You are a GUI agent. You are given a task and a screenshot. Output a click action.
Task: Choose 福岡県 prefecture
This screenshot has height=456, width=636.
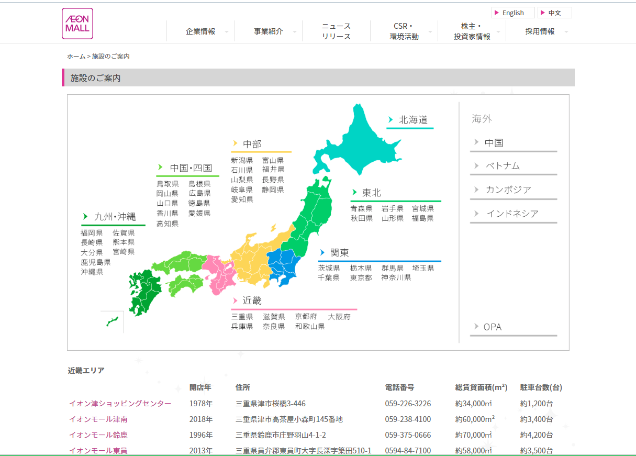(92, 233)
